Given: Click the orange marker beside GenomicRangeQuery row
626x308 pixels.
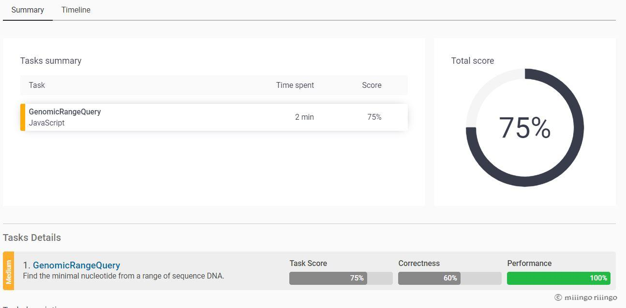Looking at the screenshot, I should 23,117.
